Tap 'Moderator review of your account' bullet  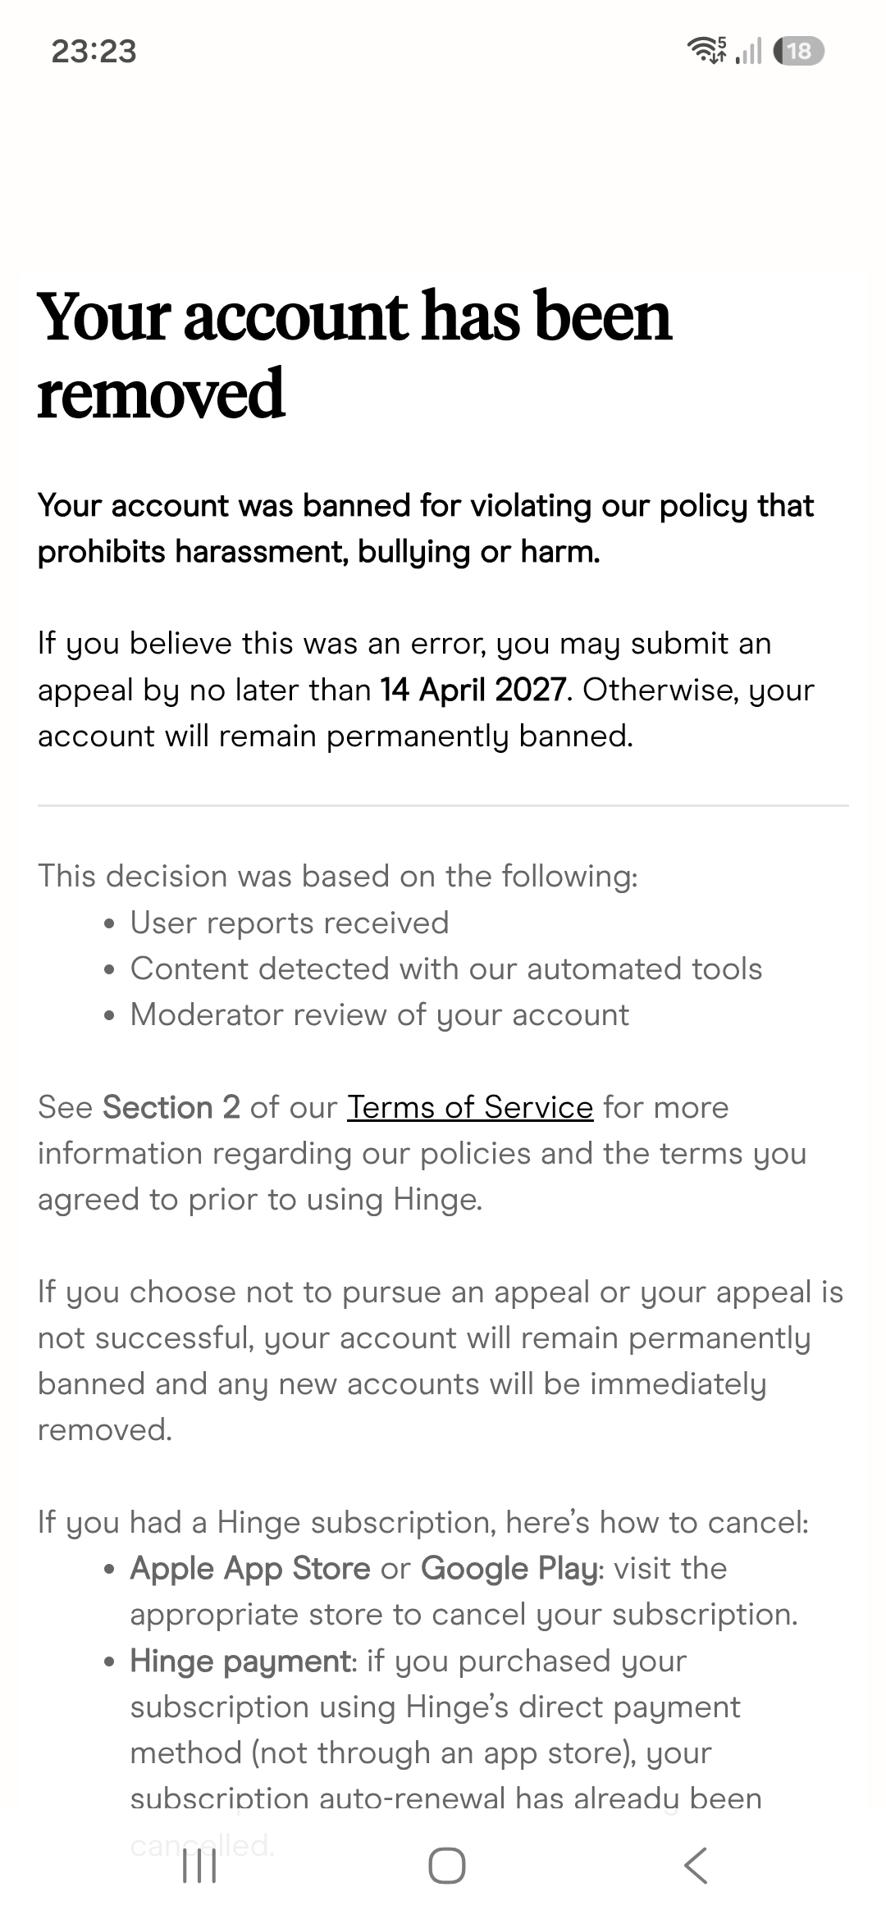click(380, 1015)
